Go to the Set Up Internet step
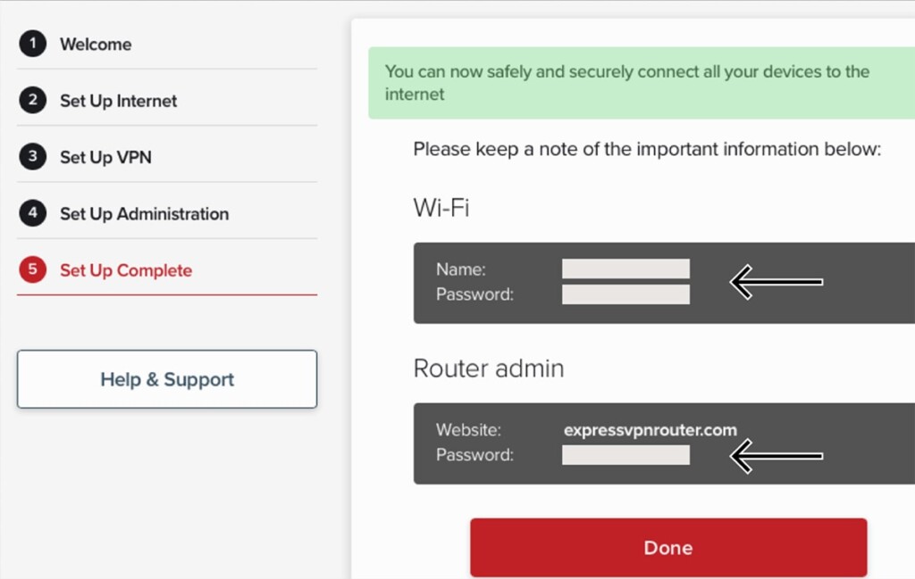Image resolution: width=915 pixels, height=579 pixels. pos(119,101)
